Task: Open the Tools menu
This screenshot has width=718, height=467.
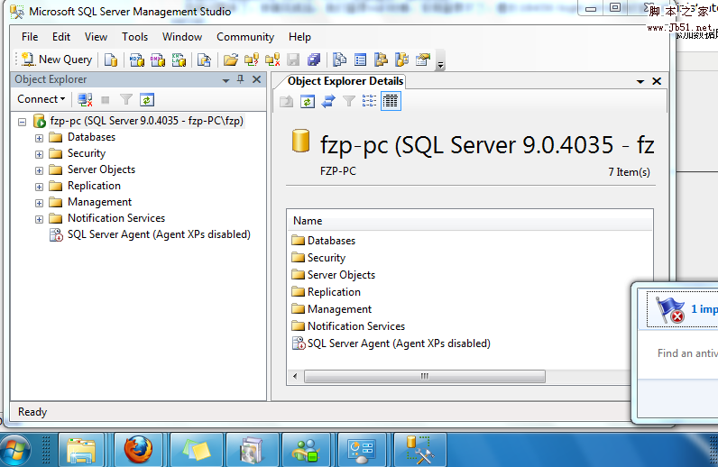Action: pos(134,37)
